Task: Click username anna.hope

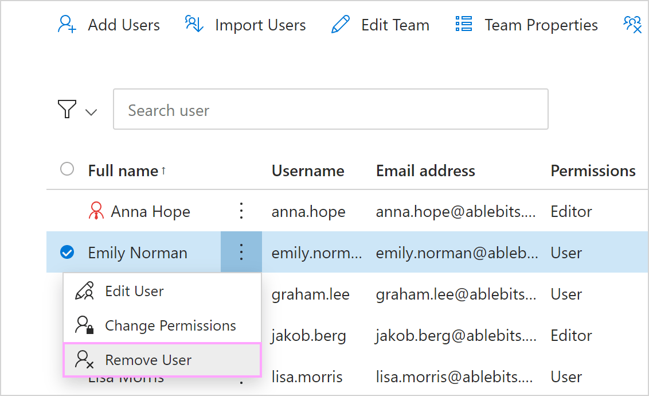Action: (308, 212)
